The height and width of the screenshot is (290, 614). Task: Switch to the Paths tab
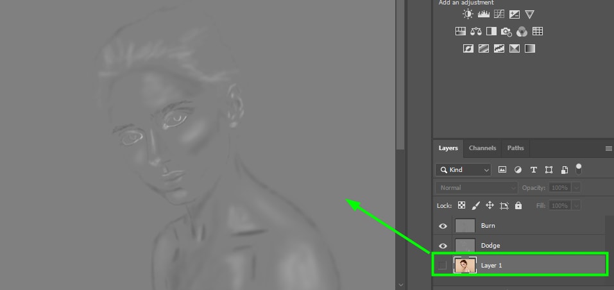pyautogui.click(x=515, y=148)
